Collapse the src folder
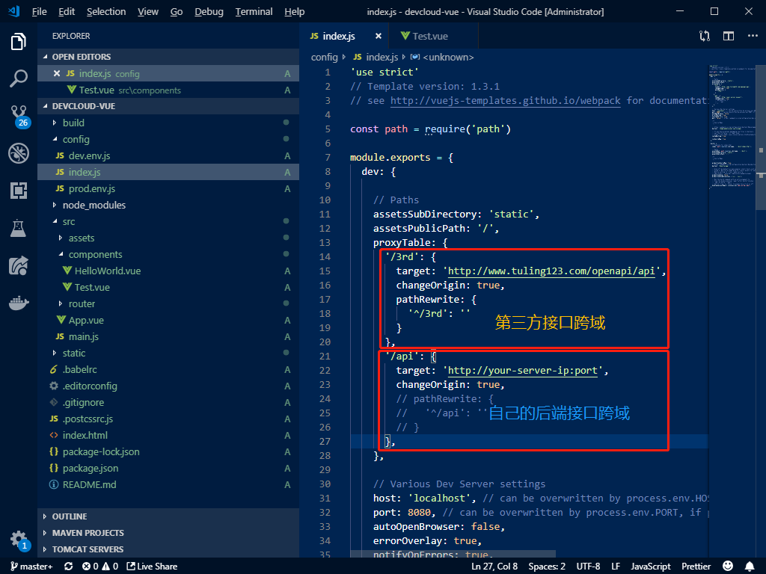Image resolution: width=766 pixels, height=574 pixels. 70,221
